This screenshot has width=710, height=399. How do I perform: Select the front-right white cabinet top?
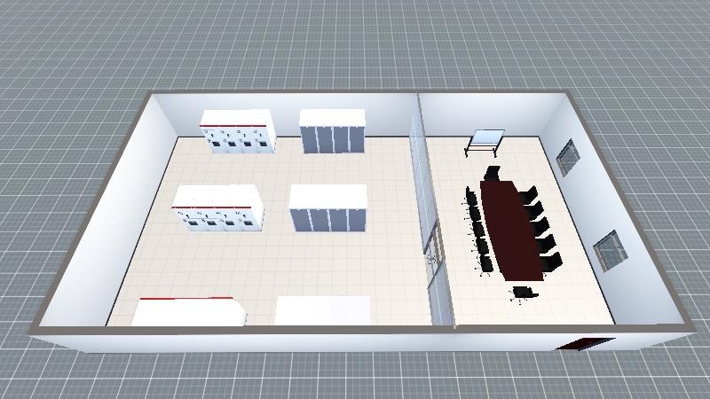point(321,310)
